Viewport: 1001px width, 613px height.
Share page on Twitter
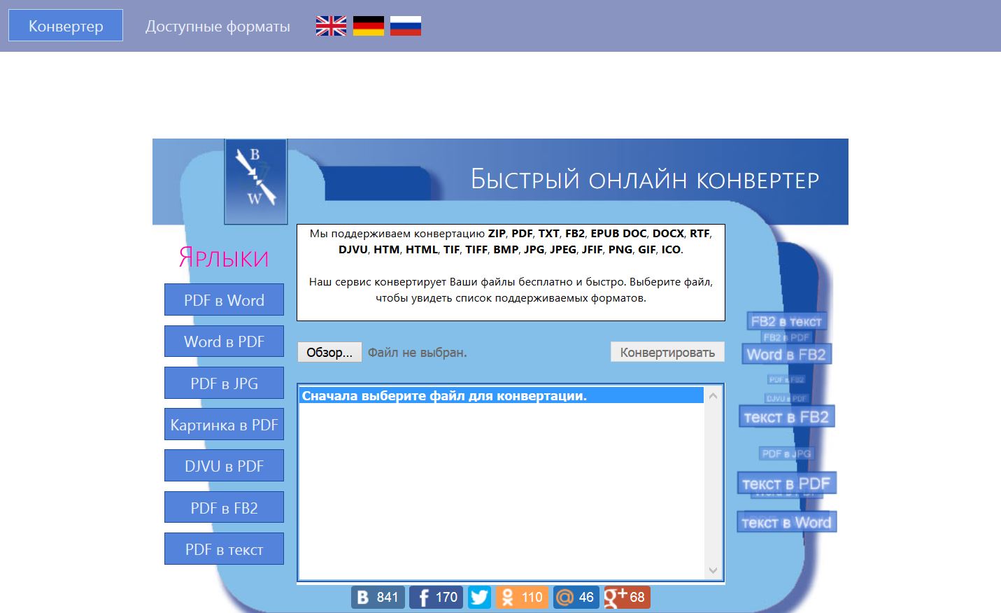pos(479,597)
